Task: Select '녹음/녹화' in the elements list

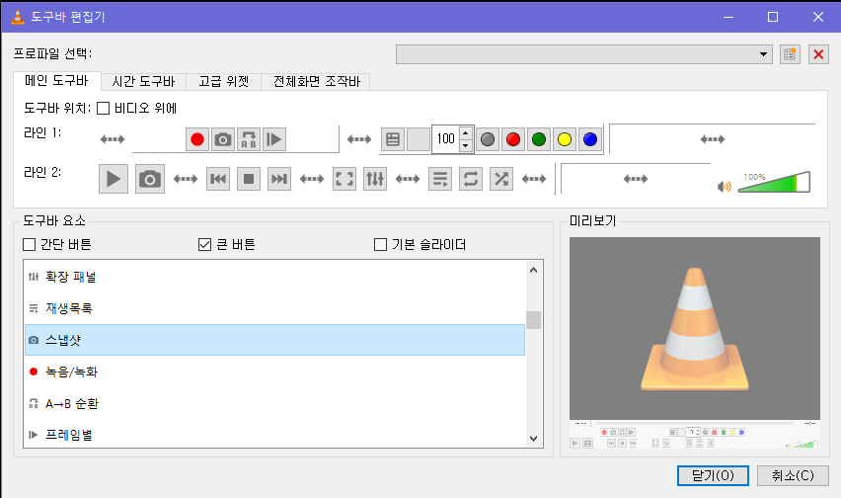Action: pyautogui.click(x=274, y=372)
